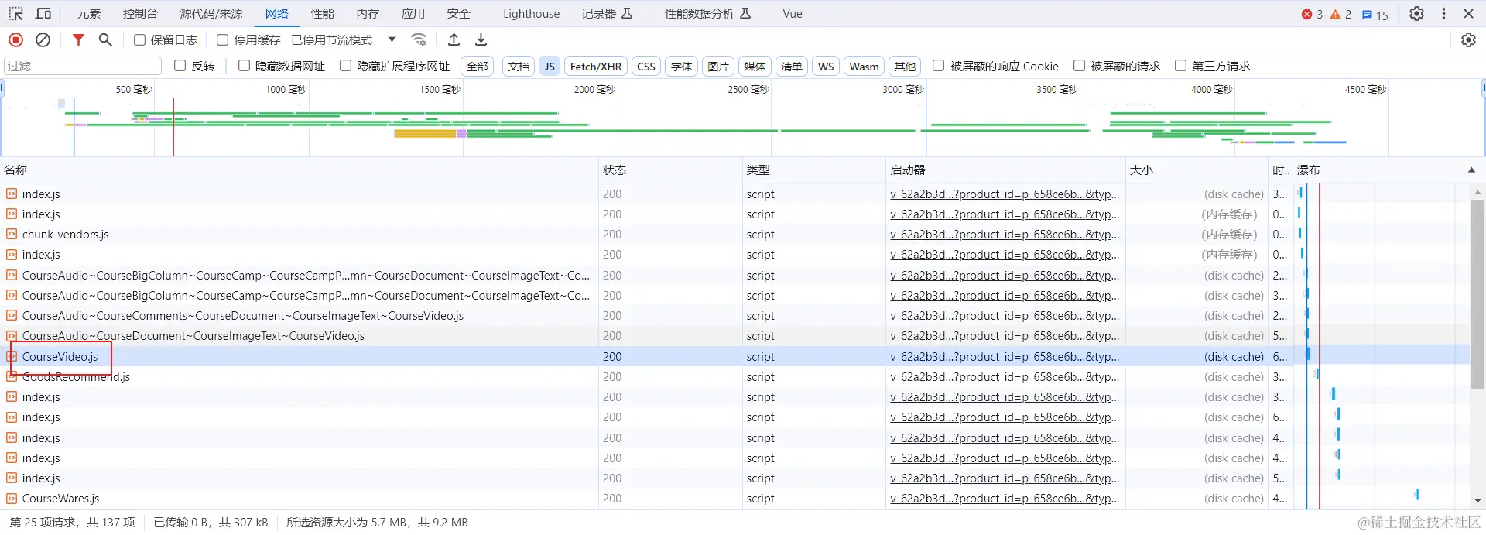Open network panel settings gear
Viewport: 1486px width, 535px height.
(x=1468, y=39)
